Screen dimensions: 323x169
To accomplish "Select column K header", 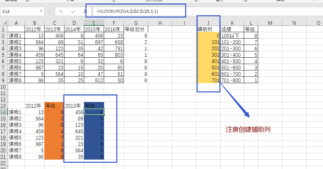I will 232,23.
